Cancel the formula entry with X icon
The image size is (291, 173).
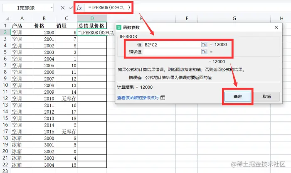(x=63, y=8)
